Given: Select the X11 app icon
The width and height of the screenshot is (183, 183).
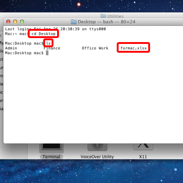Looking at the screenshot, I should coord(143,146).
